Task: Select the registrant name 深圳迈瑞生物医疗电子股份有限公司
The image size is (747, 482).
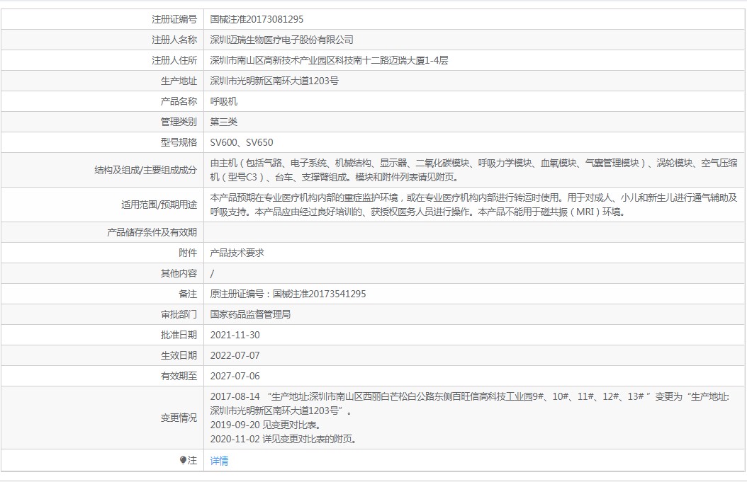Action: coord(281,40)
